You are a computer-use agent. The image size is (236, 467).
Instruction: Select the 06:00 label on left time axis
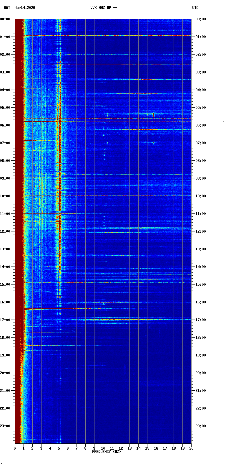click(x=5, y=125)
